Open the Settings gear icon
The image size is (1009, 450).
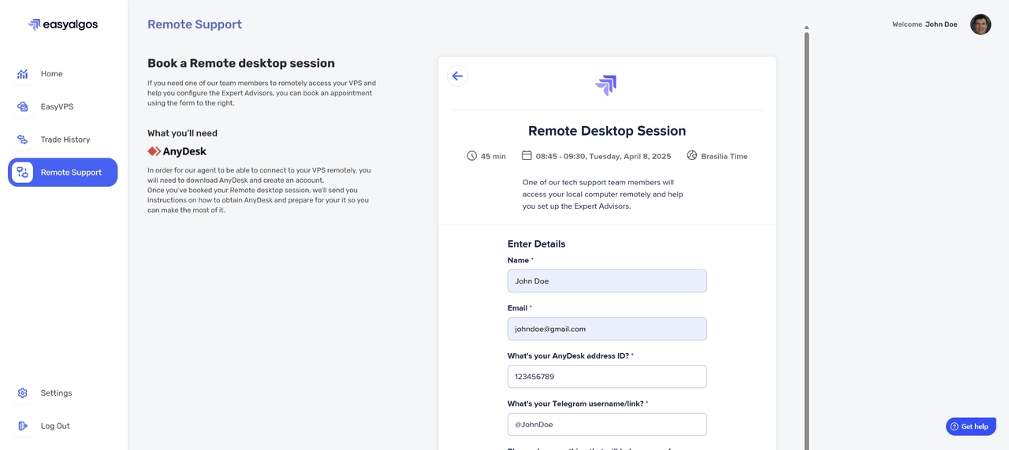pyautogui.click(x=23, y=393)
